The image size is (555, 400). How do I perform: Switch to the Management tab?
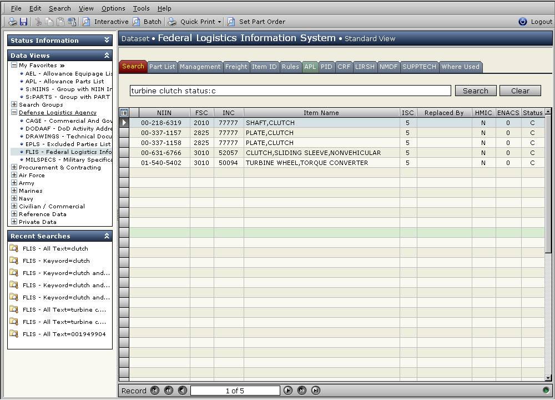pyautogui.click(x=200, y=67)
